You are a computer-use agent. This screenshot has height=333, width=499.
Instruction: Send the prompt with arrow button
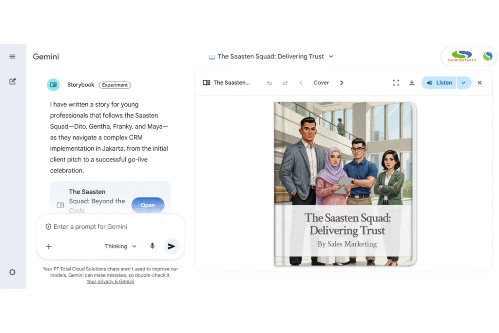tap(171, 246)
